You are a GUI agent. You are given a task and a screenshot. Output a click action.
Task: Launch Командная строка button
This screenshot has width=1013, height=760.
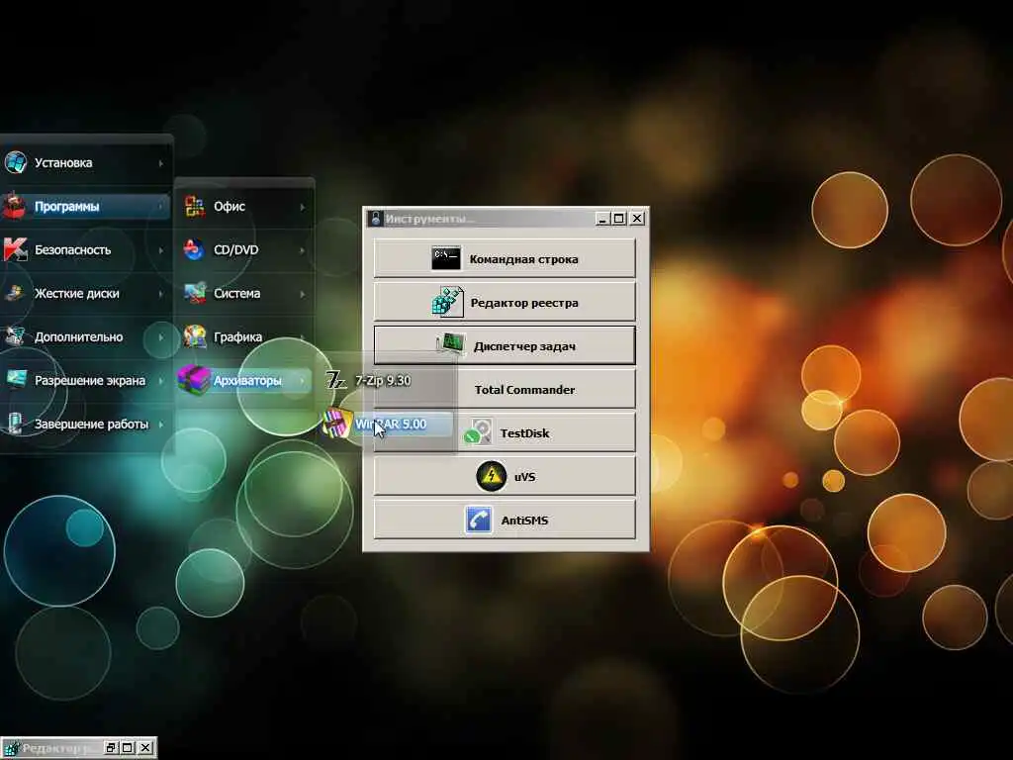[505, 258]
